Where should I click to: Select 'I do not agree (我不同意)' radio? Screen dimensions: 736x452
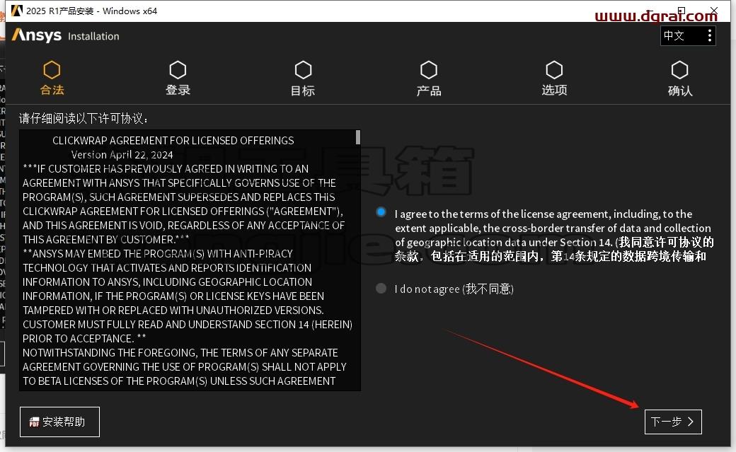[381, 288]
